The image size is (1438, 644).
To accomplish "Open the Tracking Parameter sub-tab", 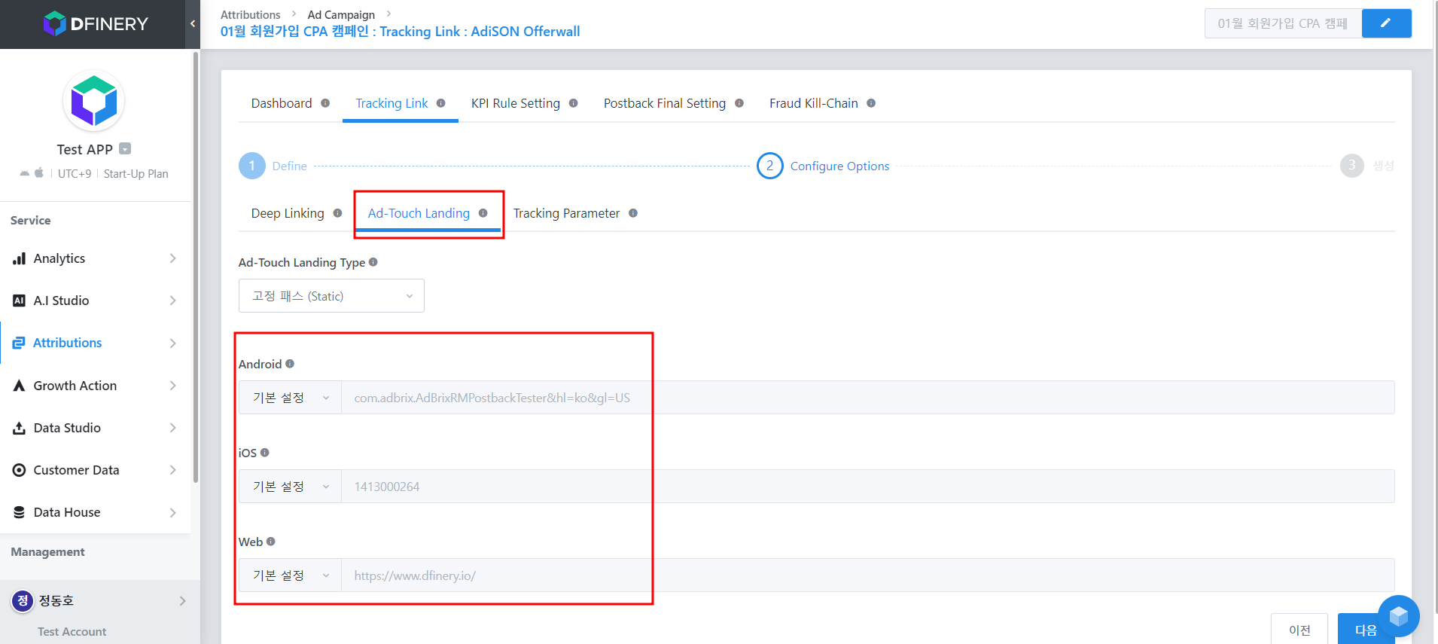I will (x=566, y=213).
